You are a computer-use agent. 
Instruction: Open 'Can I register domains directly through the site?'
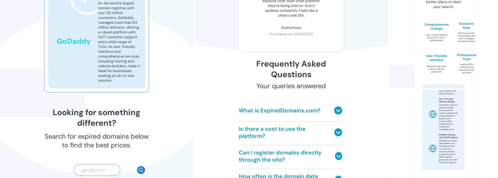[x=280, y=156]
